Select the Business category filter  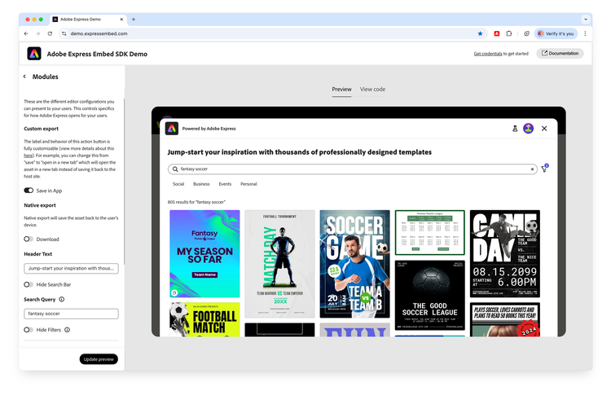(x=201, y=184)
